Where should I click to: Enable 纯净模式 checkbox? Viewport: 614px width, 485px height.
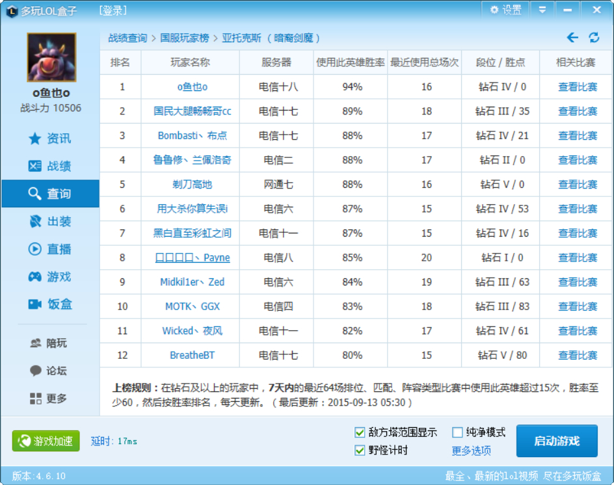click(x=457, y=432)
